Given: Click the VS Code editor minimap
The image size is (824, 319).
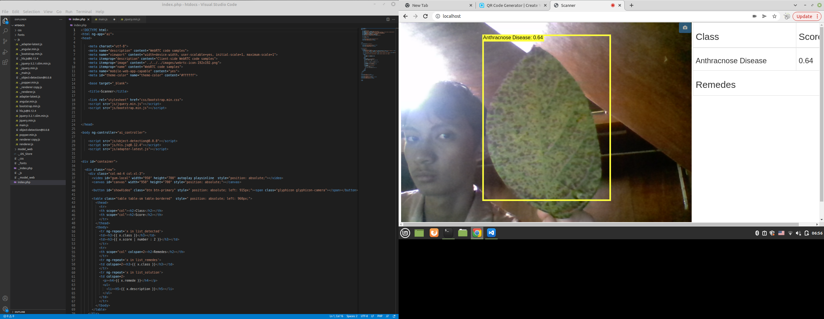Looking at the screenshot, I should tap(378, 55).
